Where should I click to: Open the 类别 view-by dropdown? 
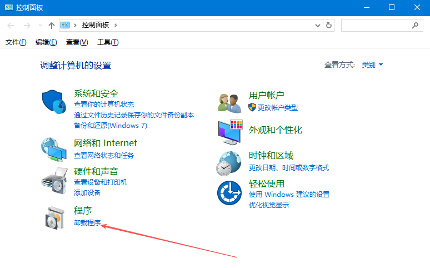click(372, 65)
